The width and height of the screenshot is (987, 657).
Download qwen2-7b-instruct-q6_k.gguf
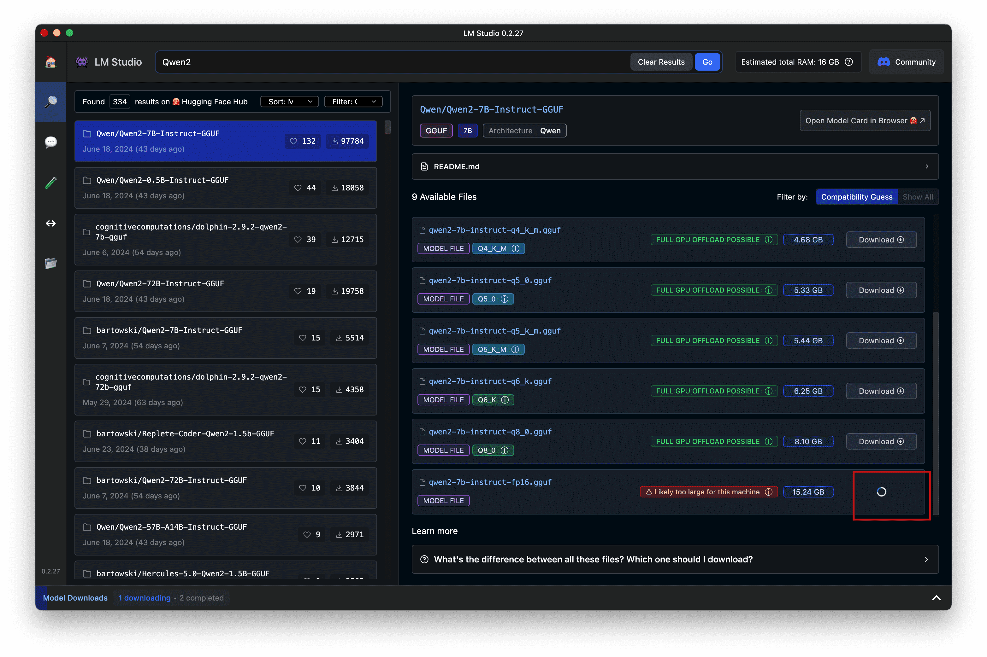pyautogui.click(x=881, y=391)
